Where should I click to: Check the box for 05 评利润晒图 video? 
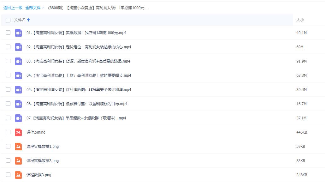coord(8,89)
